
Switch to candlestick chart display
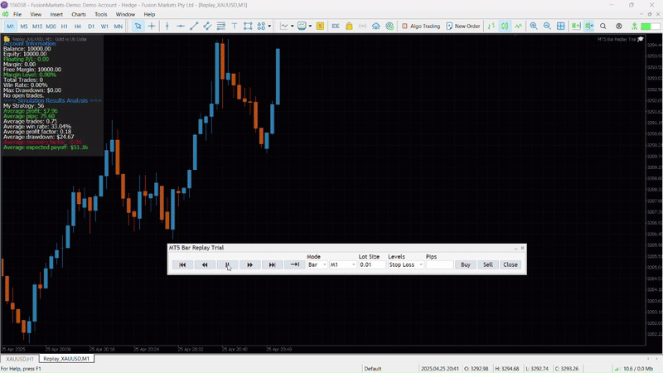tap(505, 27)
